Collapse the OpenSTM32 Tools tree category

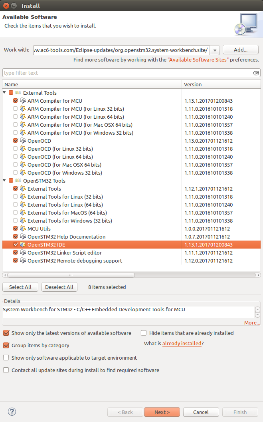pyautogui.click(x=4, y=181)
